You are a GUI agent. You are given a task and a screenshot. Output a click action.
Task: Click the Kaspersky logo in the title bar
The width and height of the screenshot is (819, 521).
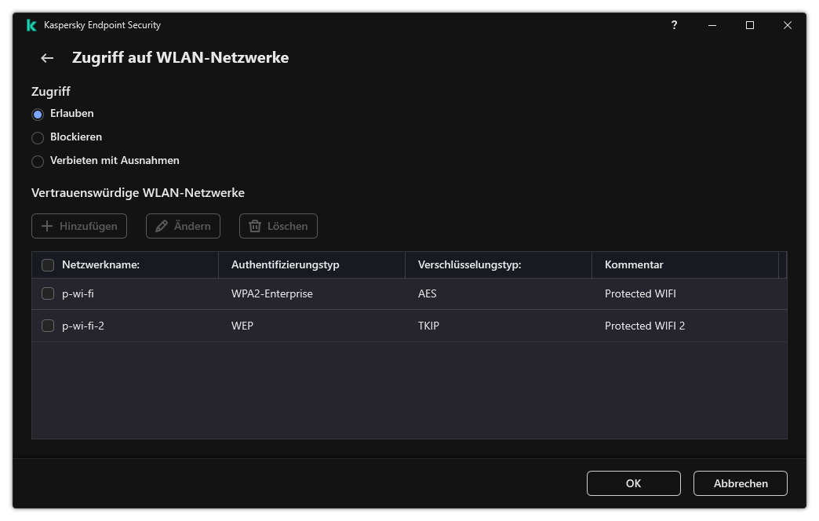click(x=31, y=25)
